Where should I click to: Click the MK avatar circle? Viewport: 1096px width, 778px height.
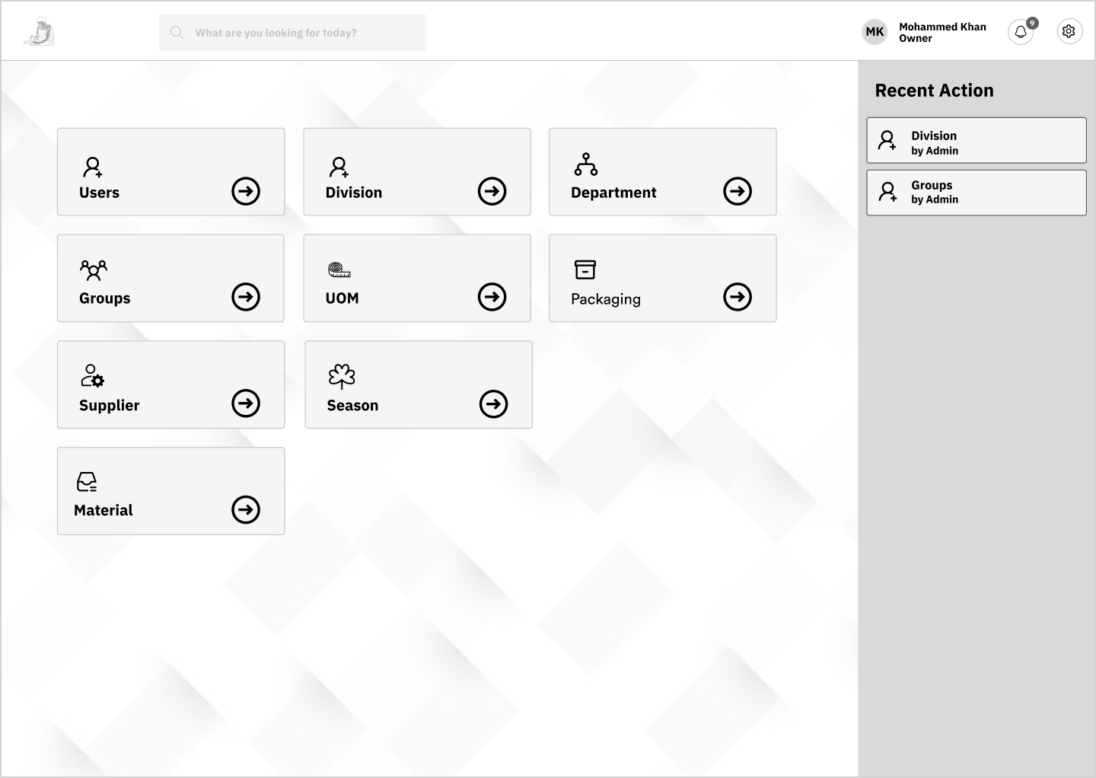coord(875,32)
